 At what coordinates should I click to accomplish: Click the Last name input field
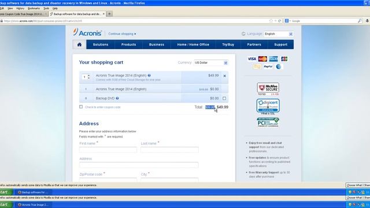point(169,150)
